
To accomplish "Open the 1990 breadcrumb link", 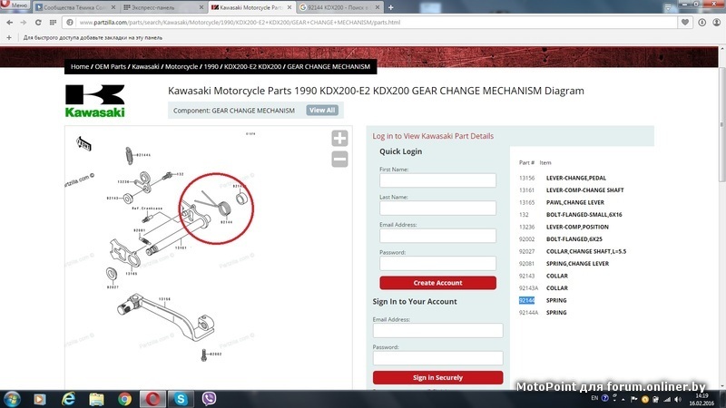I will pyautogui.click(x=211, y=66).
